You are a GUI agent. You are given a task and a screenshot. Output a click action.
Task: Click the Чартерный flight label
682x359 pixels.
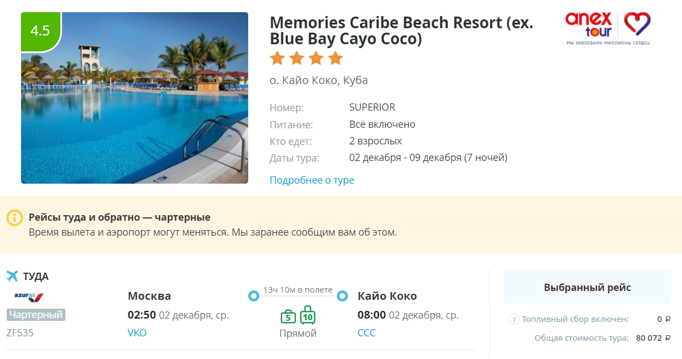pyautogui.click(x=36, y=315)
